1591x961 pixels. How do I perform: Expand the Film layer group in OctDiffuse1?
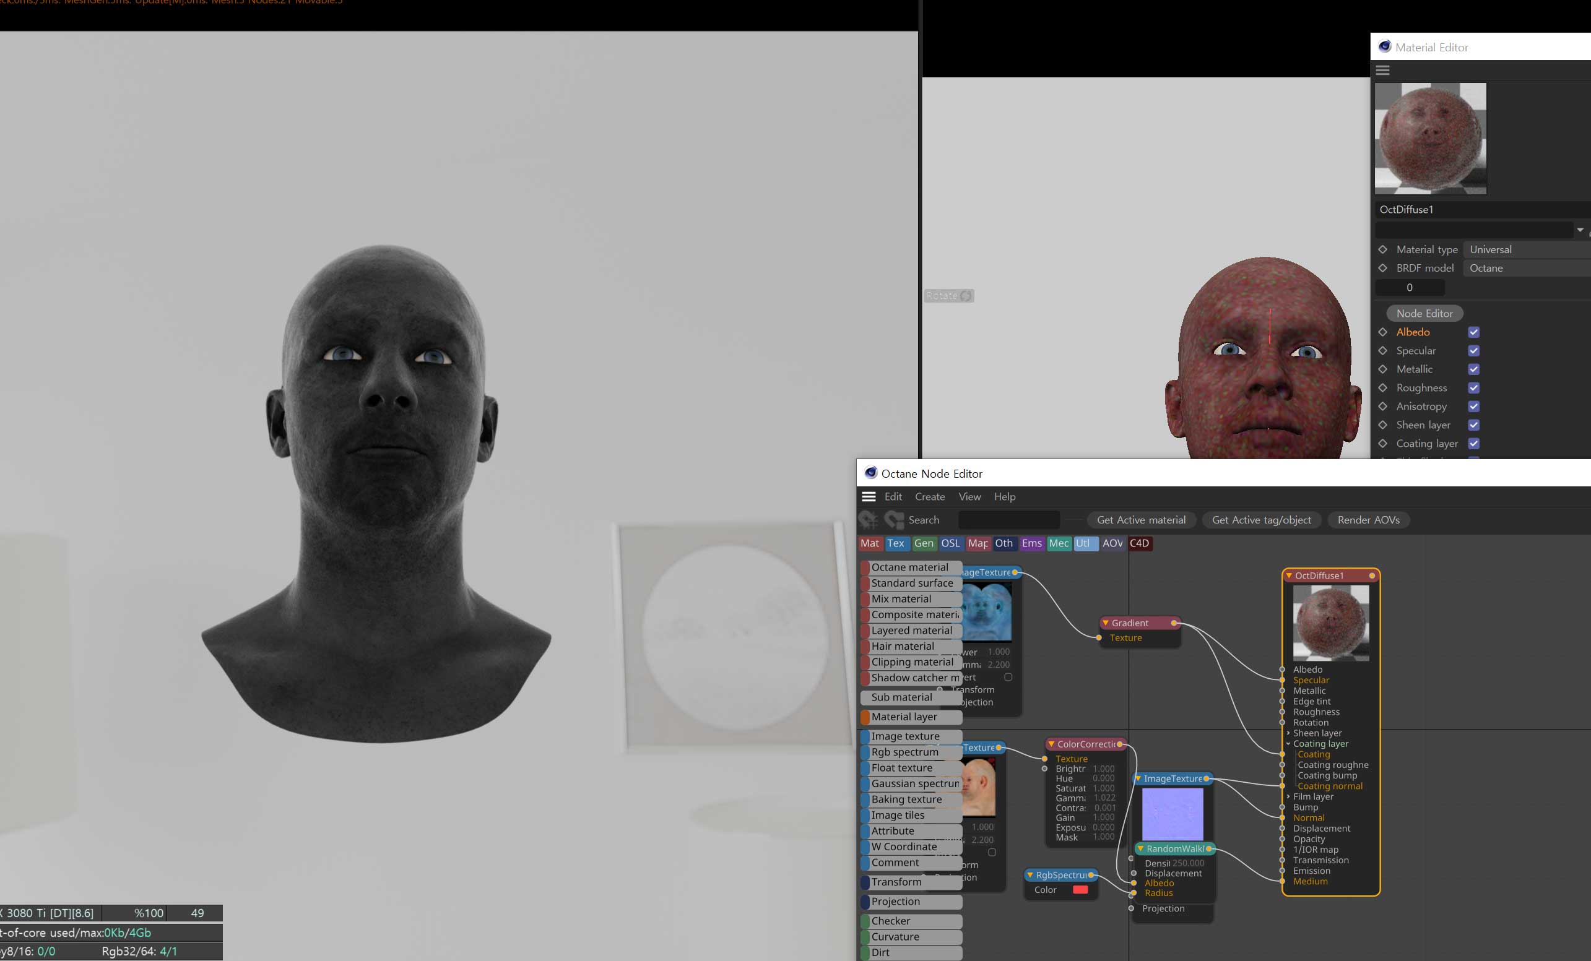tap(1289, 796)
